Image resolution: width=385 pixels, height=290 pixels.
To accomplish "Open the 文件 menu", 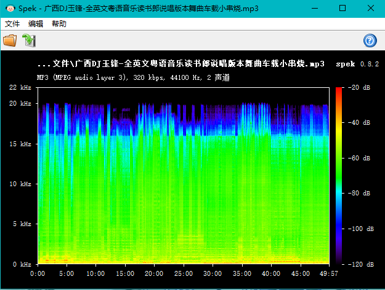I will coord(12,24).
